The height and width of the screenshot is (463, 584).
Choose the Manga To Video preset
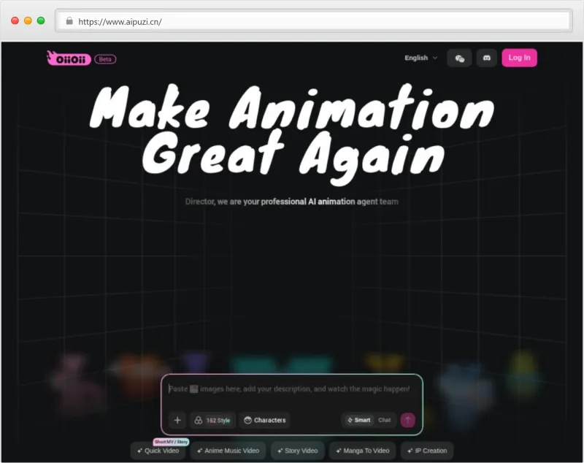point(361,451)
